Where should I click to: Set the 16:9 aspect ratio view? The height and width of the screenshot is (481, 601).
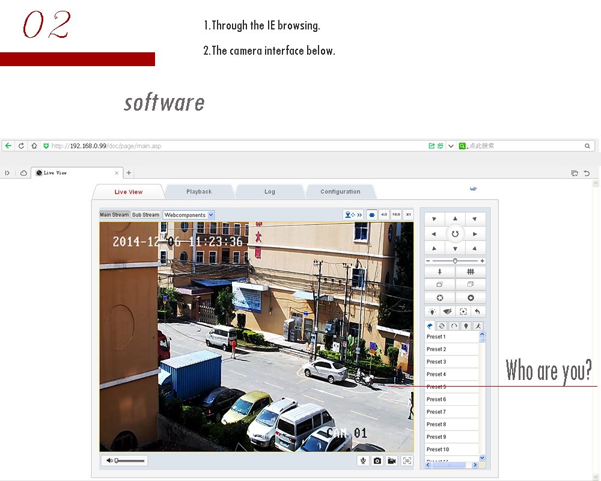[396, 214]
